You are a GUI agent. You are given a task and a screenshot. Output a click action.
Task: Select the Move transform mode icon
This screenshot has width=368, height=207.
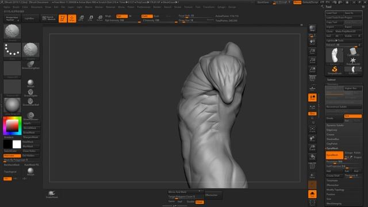point(81,18)
